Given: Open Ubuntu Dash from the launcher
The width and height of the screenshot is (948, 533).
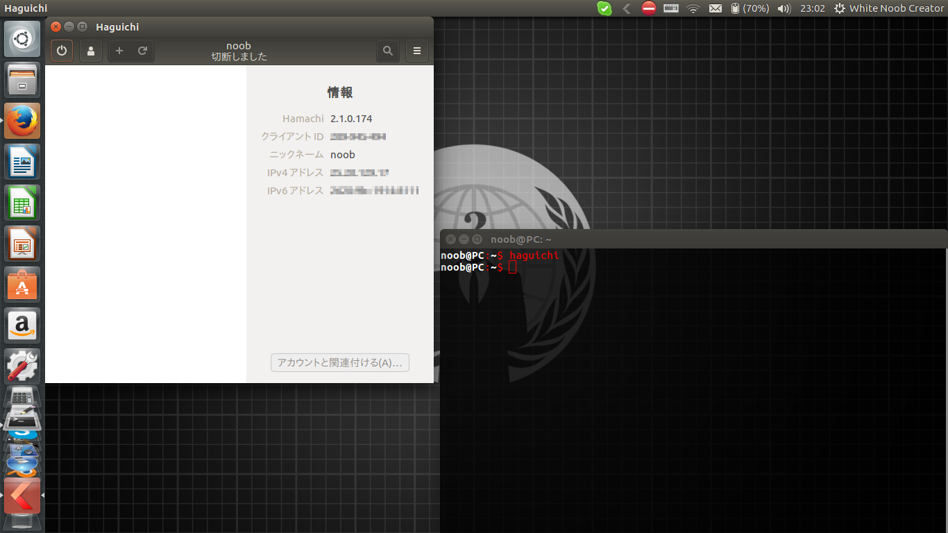Looking at the screenshot, I should point(22,38).
